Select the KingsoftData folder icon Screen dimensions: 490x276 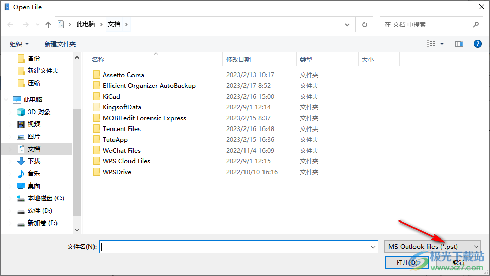coord(97,107)
